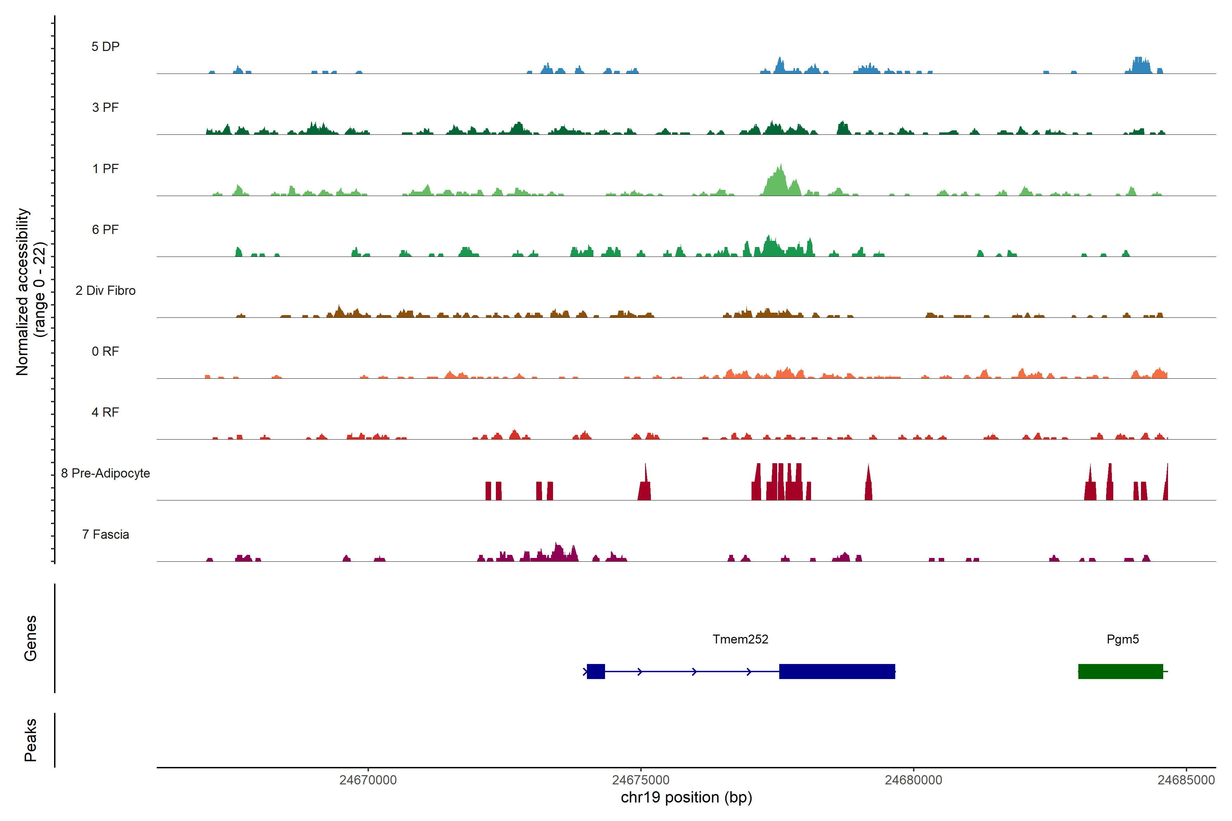
Task: Click the rightmost blue peak in 5 DP track
Action: 1140,66
